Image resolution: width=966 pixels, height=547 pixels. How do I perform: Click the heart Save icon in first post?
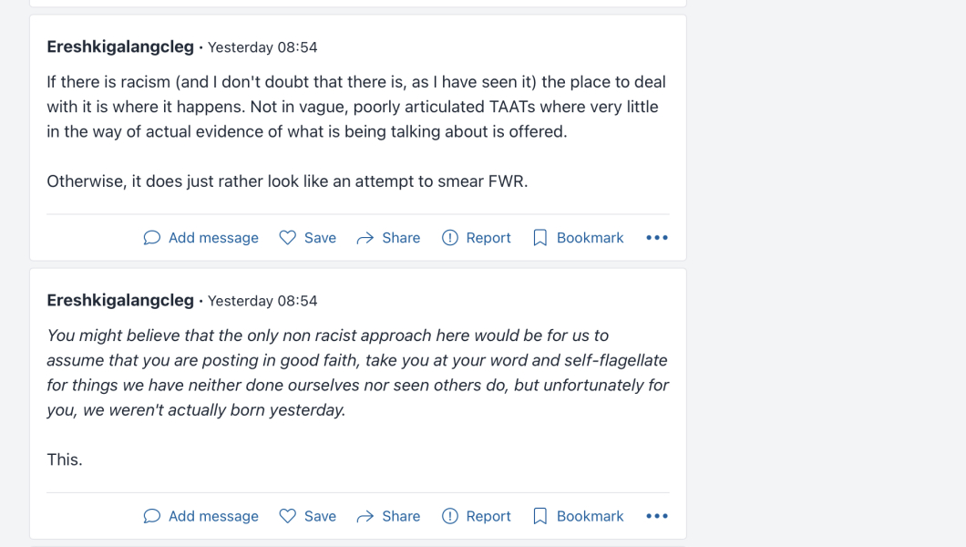[288, 238]
